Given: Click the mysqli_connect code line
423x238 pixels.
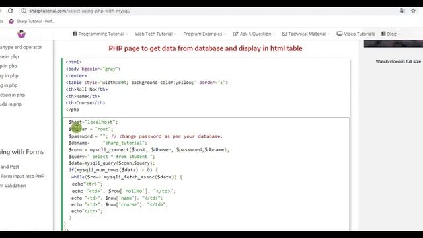Looking at the screenshot, I should (149, 149).
